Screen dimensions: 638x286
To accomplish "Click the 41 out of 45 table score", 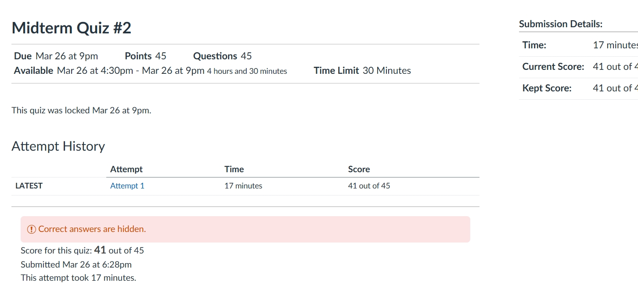I will click(x=369, y=186).
